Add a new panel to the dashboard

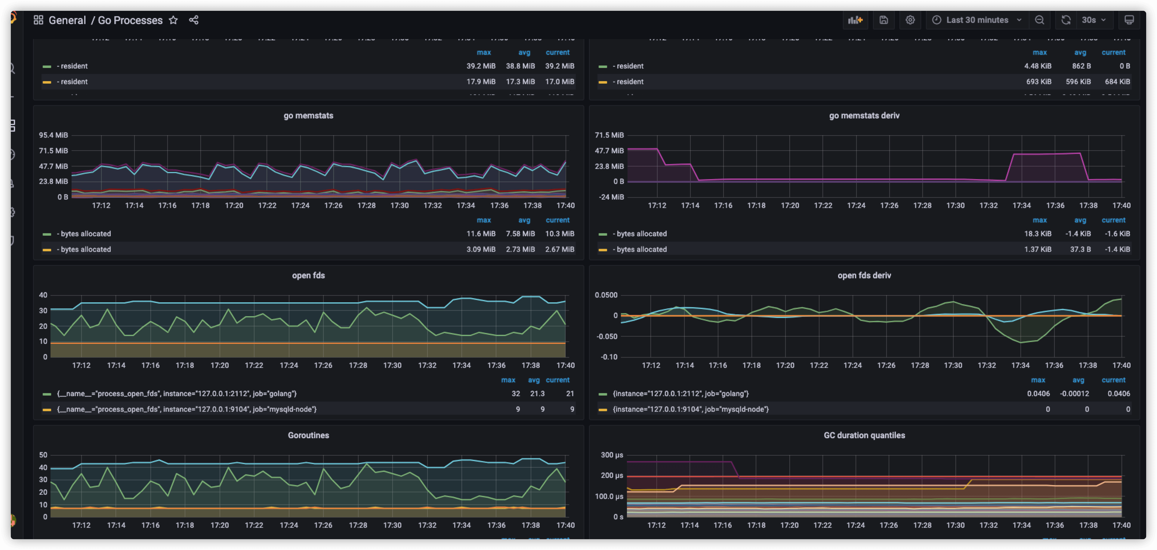[855, 20]
